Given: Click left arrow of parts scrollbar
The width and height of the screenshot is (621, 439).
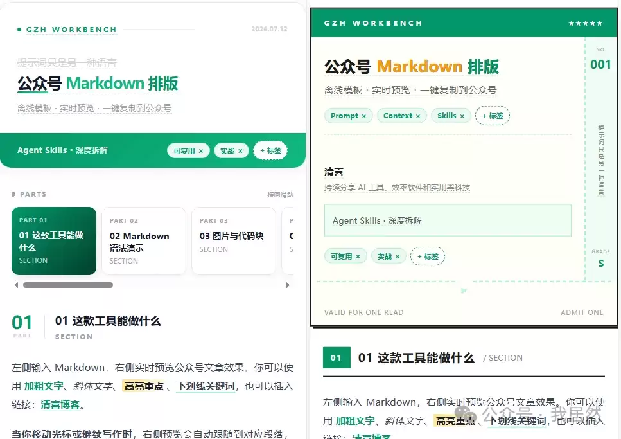Looking at the screenshot, I should (x=16, y=285).
